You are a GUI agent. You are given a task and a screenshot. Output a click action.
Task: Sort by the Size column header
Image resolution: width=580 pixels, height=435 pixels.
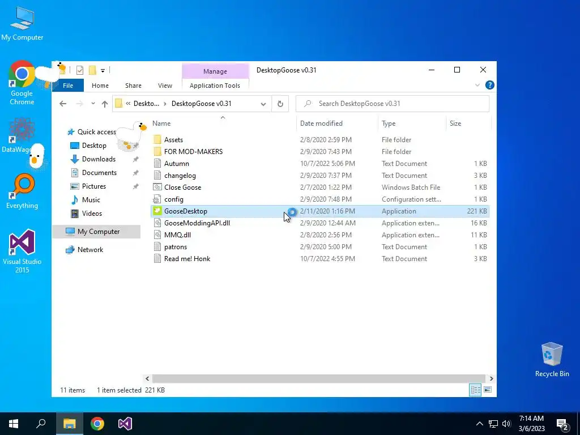468,123
